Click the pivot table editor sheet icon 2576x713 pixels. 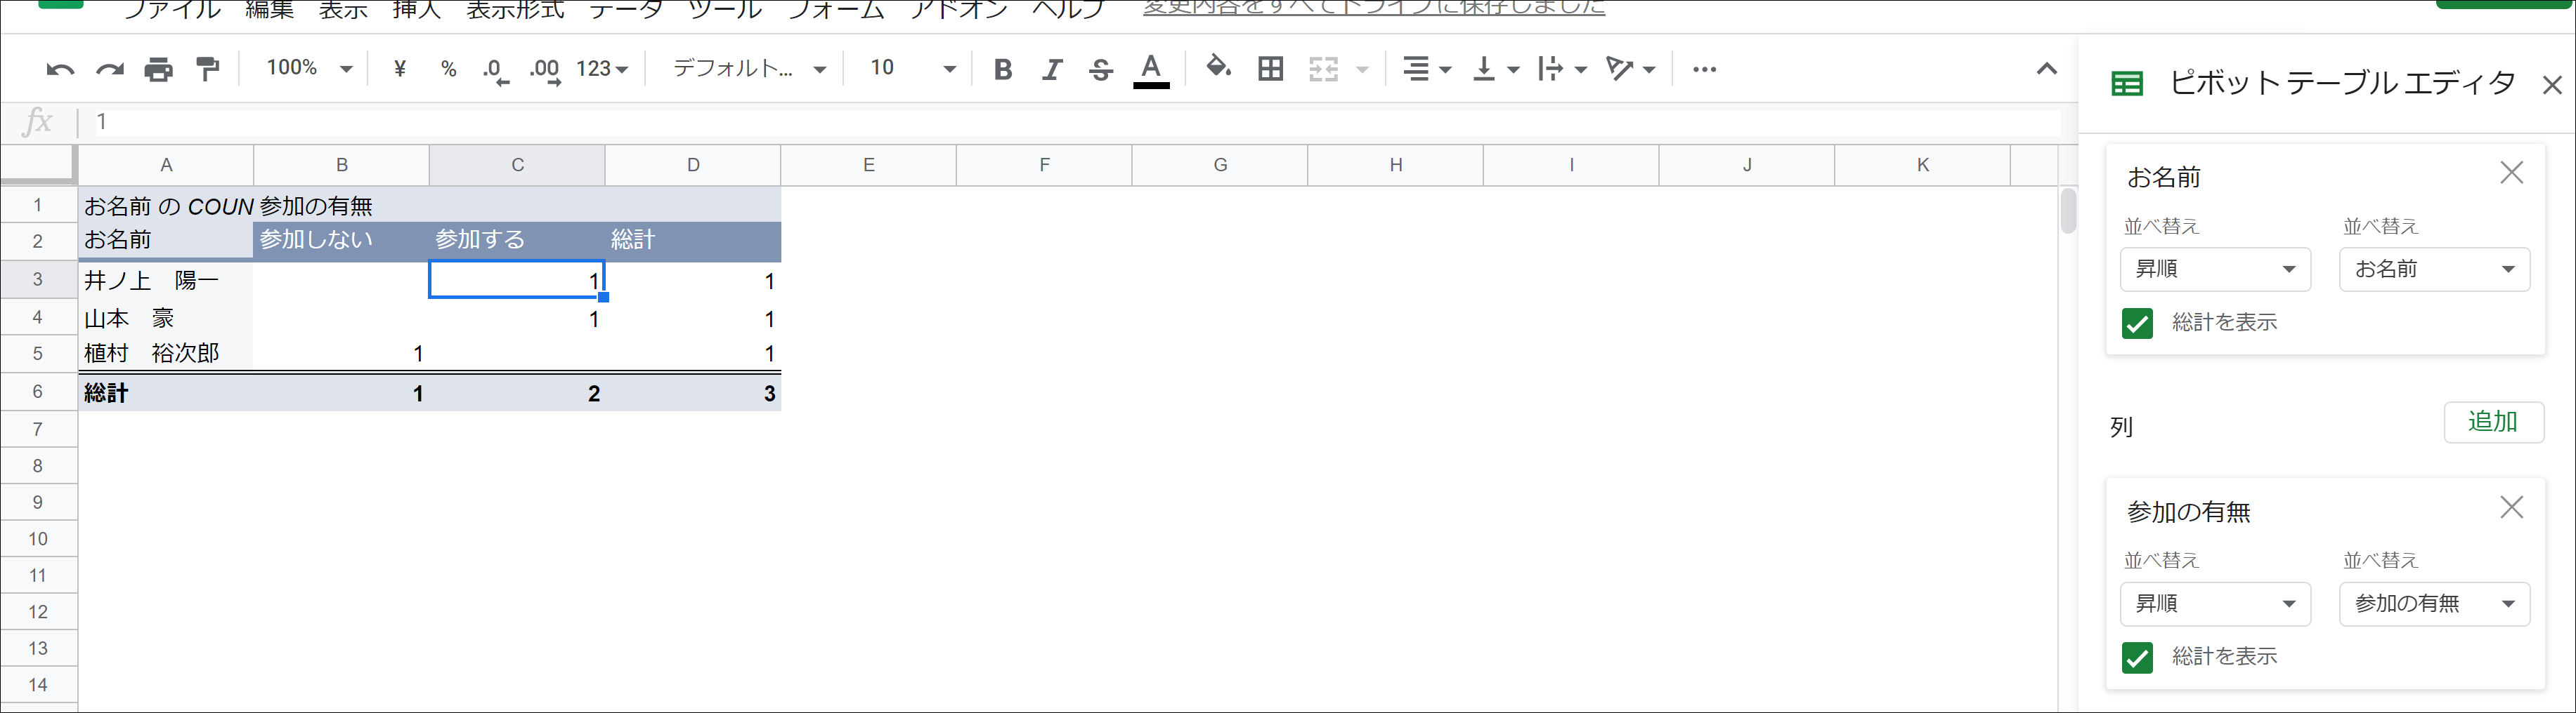tap(2127, 84)
